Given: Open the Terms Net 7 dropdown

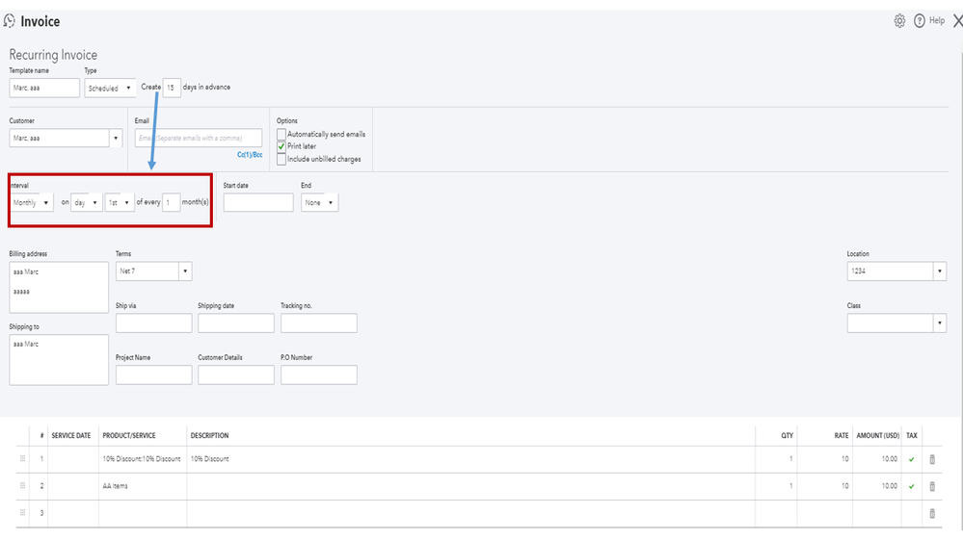Looking at the screenshot, I should coord(153,271).
